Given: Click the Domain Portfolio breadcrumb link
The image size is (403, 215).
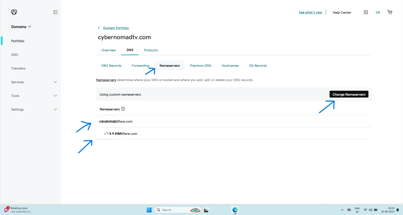Looking at the screenshot, I should click(x=116, y=28).
